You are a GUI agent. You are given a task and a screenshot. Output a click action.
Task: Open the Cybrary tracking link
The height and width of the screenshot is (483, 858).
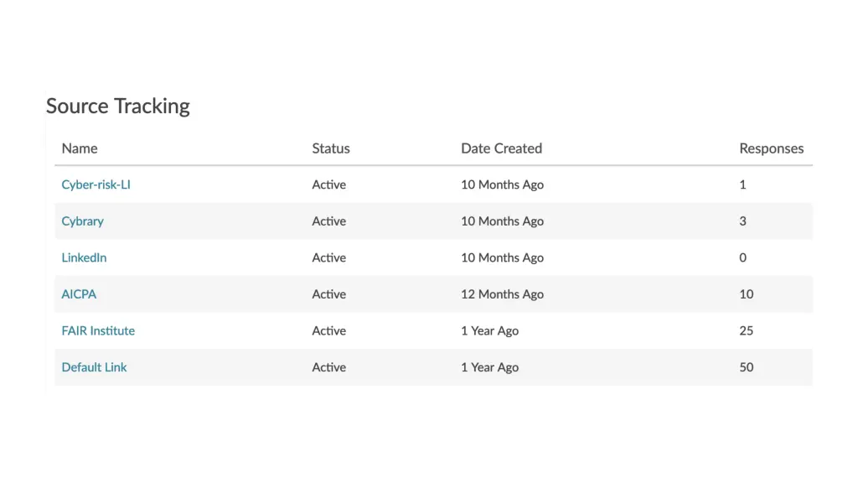[83, 221]
